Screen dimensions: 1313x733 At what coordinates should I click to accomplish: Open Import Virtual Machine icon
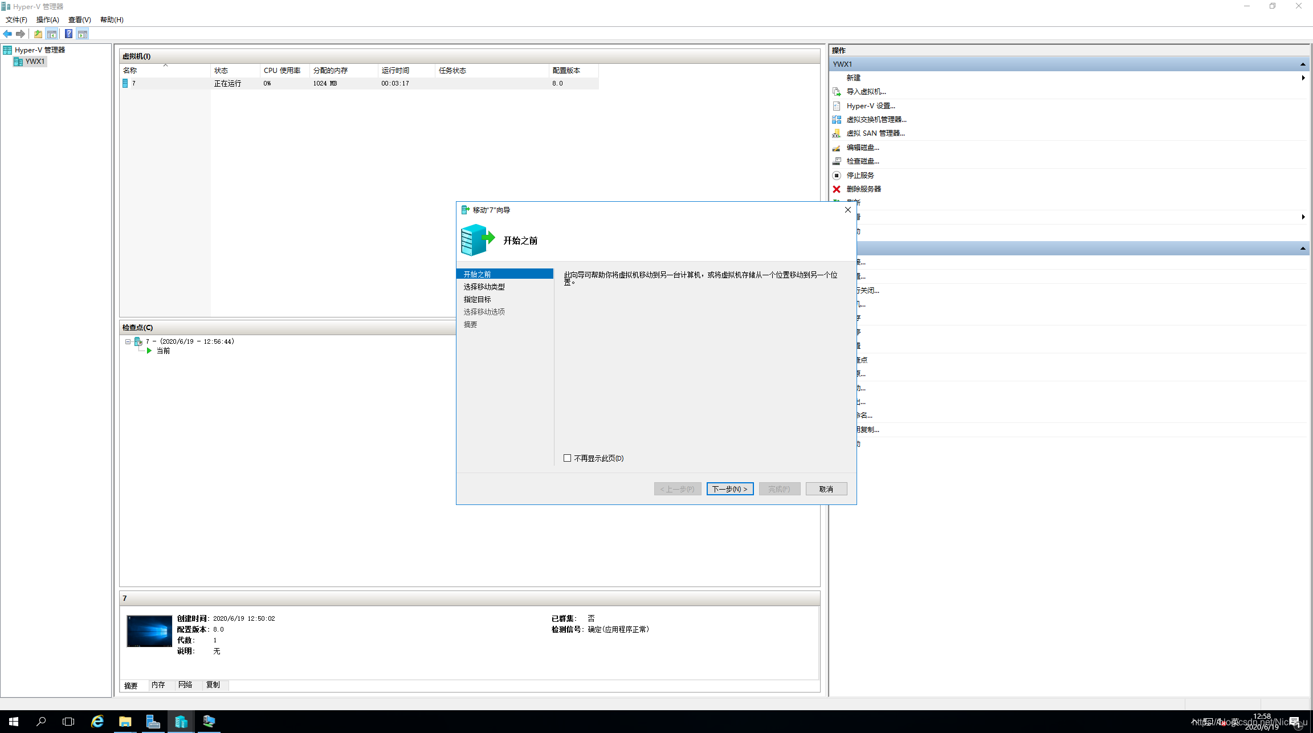tap(837, 92)
